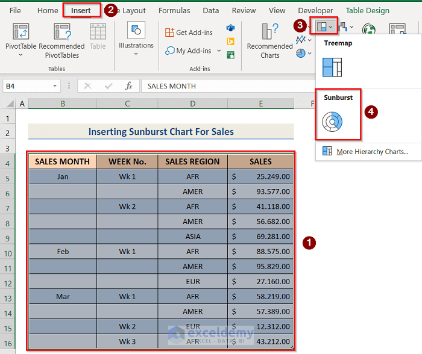The image size is (422, 354).
Task: Click the SALES MONTH header cell
Action: pos(63,161)
